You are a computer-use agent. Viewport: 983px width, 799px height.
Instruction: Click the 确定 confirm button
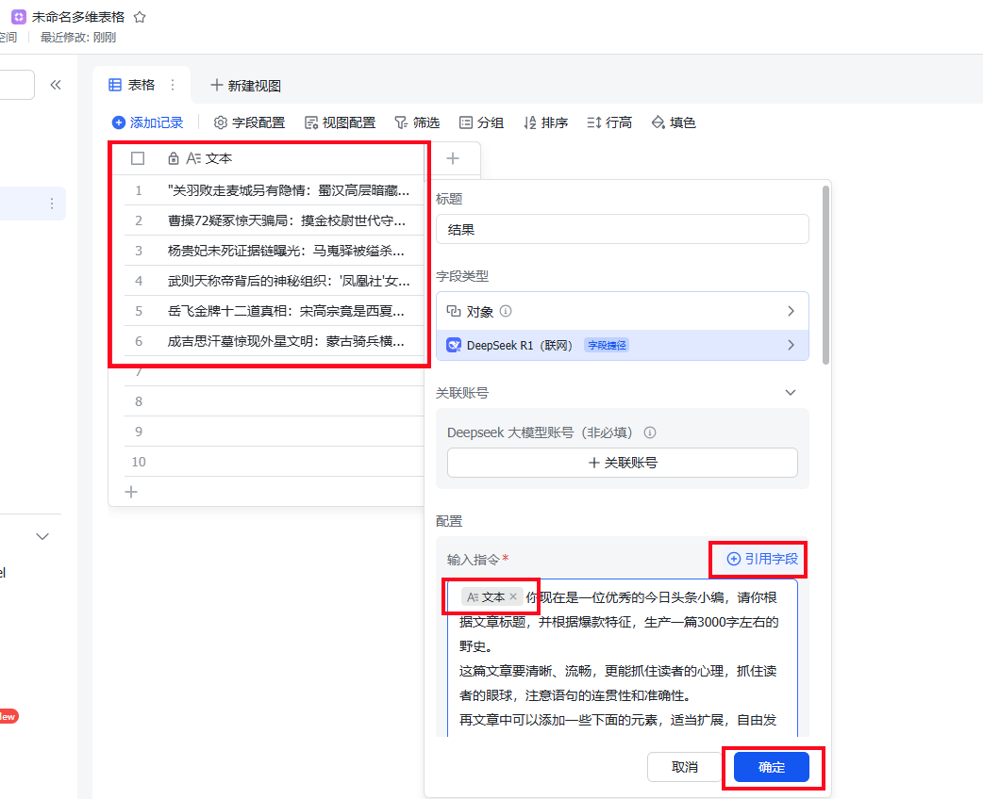(772, 767)
